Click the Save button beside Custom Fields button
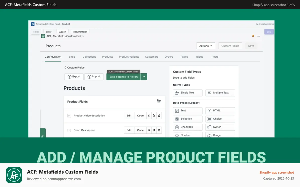Screen dimensions: 300x187 point(251,46)
